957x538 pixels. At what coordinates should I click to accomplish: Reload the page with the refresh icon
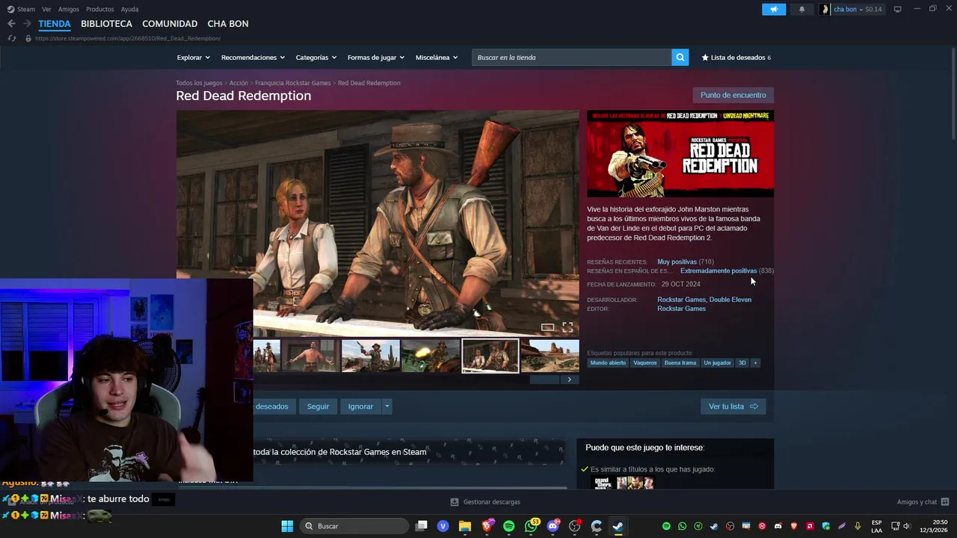11,38
